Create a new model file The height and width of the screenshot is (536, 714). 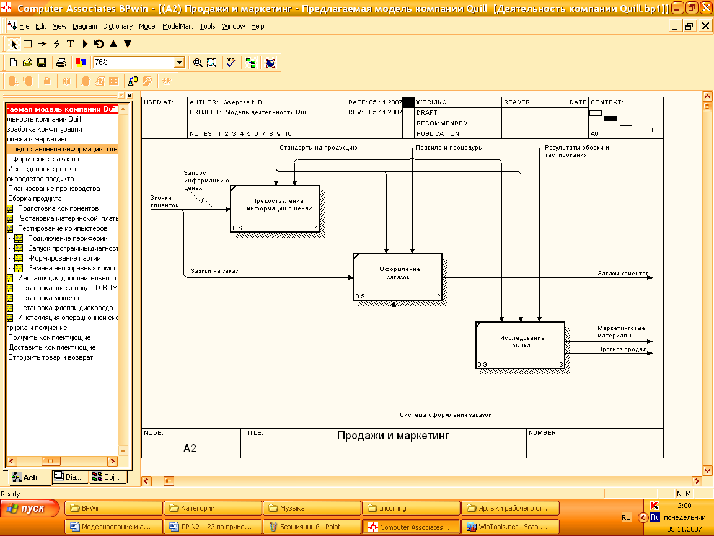coord(13,63)
